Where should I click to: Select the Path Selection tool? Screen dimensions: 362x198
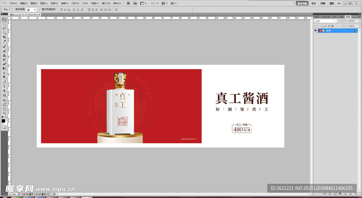[4, 91]
